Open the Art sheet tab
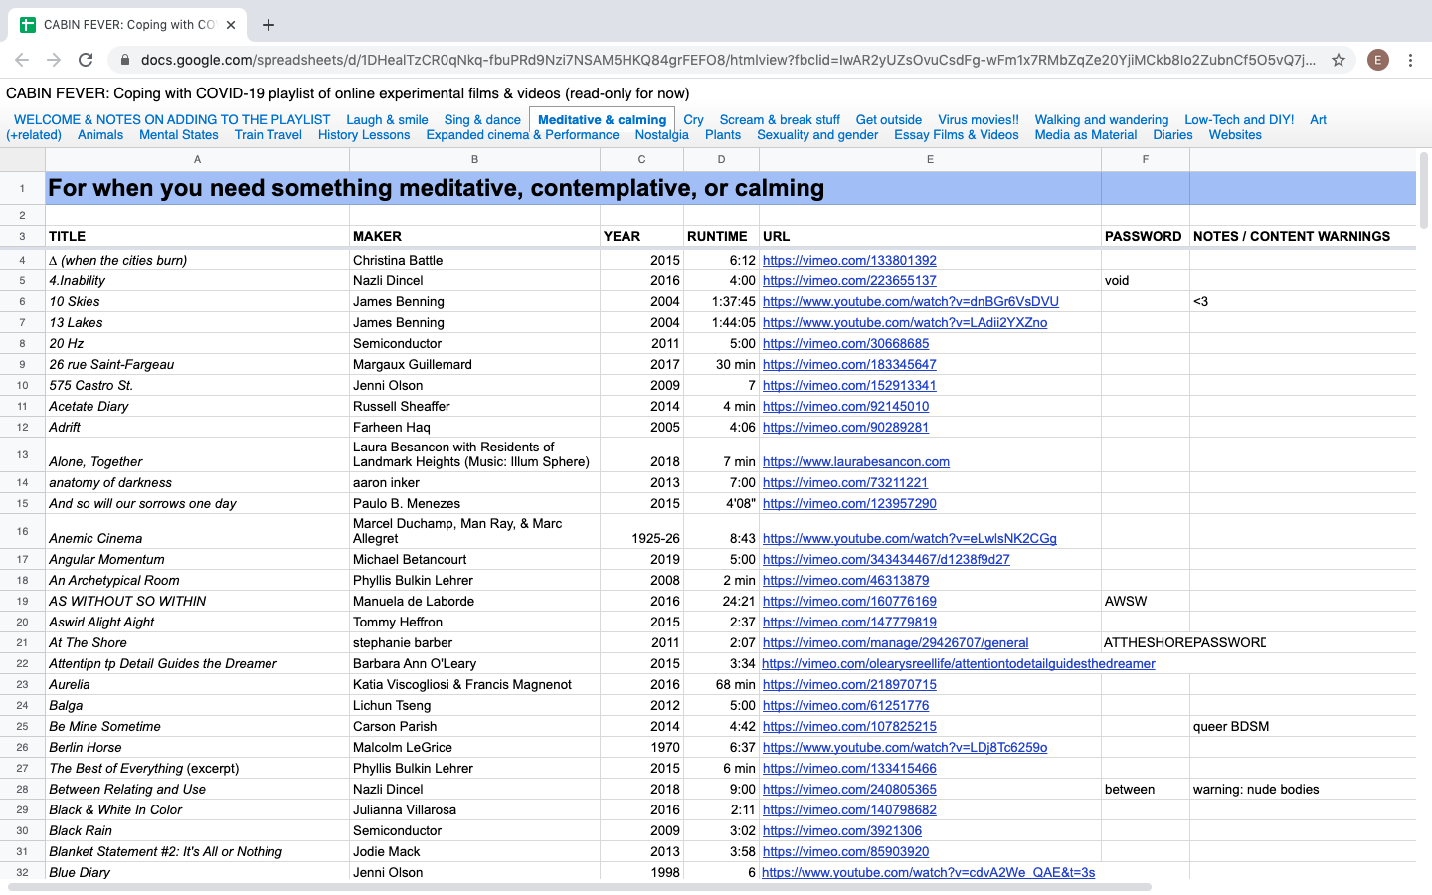Image resolution: width=1432 pixels, height=895 pixels. 1318,119
